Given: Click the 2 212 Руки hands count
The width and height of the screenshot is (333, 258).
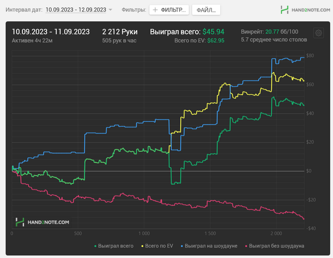Looking at the screenshot, I should (120, 32).
